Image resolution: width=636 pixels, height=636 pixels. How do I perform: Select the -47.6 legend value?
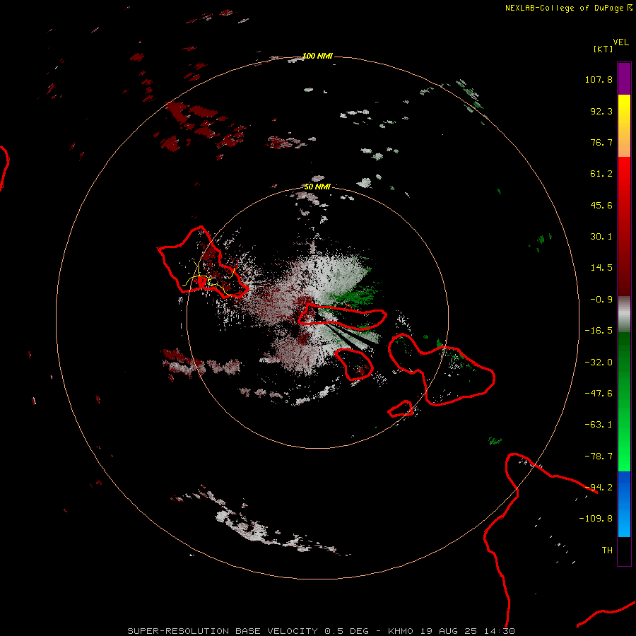pyautogui.click(x=599, y=394)
